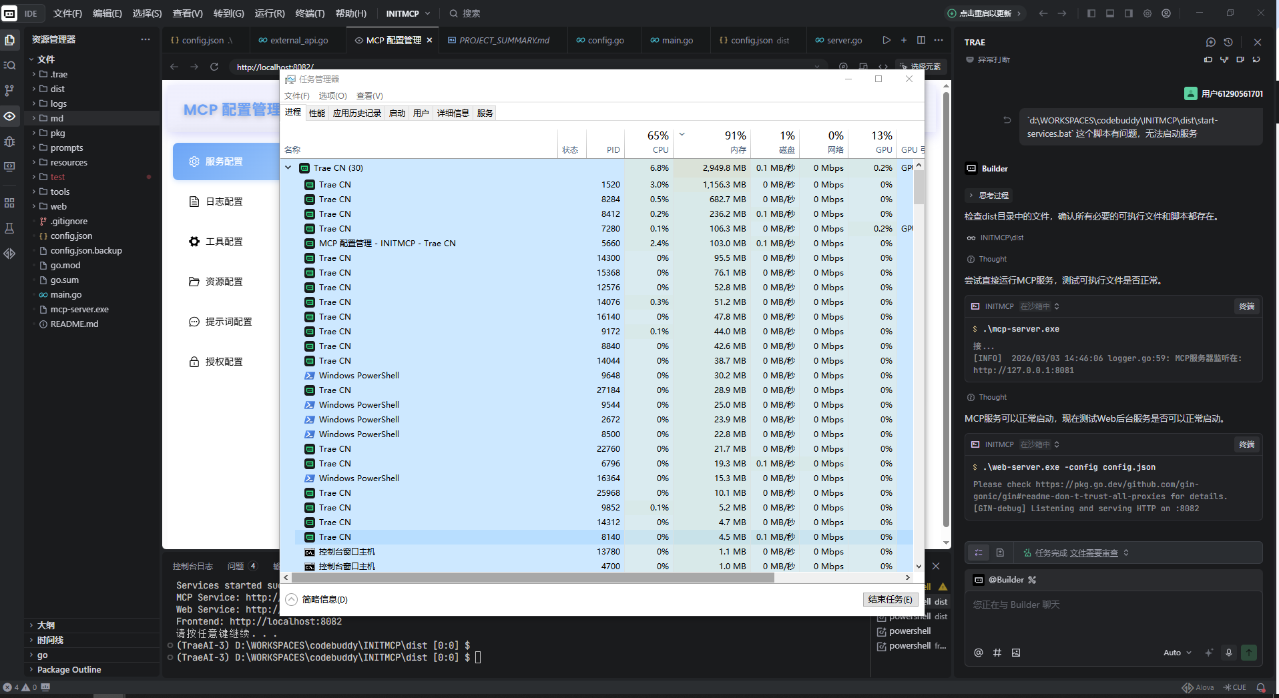The height and width of the screenshot is (698, 1279).
Task: Open the source control view in activity bar
Action: (x=9, y=90)
